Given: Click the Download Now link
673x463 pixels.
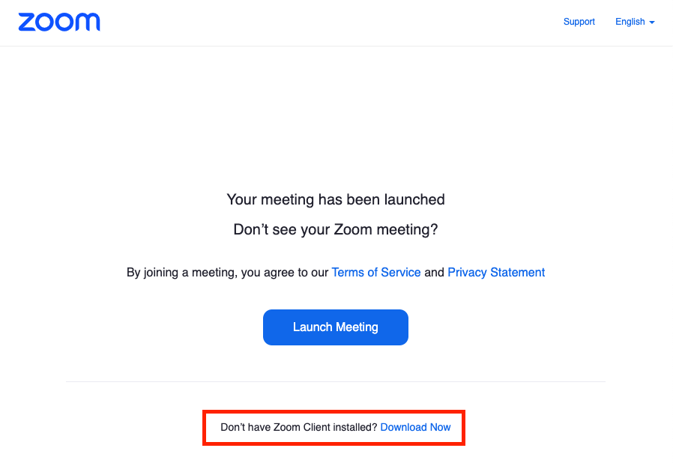Looking at the screenshot, I should pos(416,427).
